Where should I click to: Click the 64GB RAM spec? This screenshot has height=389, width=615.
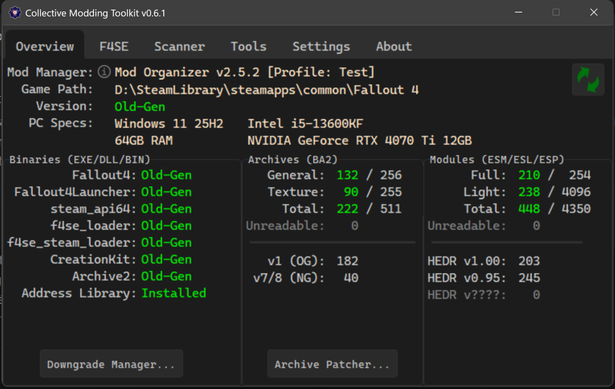(x=144, y=140)
